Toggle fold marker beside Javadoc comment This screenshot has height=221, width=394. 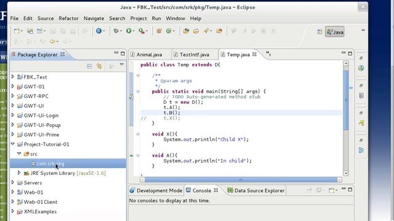[x=138, y=76]
